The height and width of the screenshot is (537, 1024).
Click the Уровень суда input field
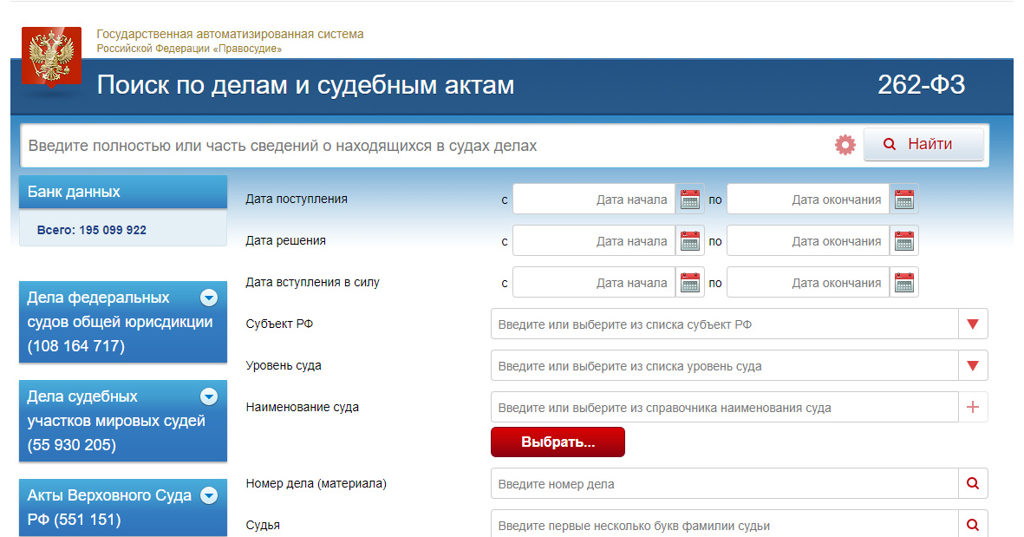[725, 366]
